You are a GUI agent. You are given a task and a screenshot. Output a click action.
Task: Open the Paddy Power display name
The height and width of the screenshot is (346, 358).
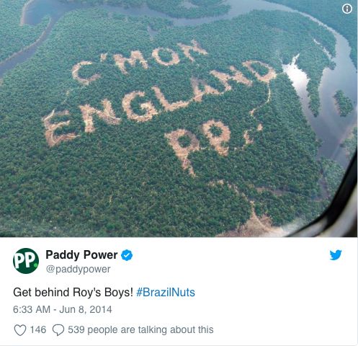pyautogui.click(x=81, y=255)
